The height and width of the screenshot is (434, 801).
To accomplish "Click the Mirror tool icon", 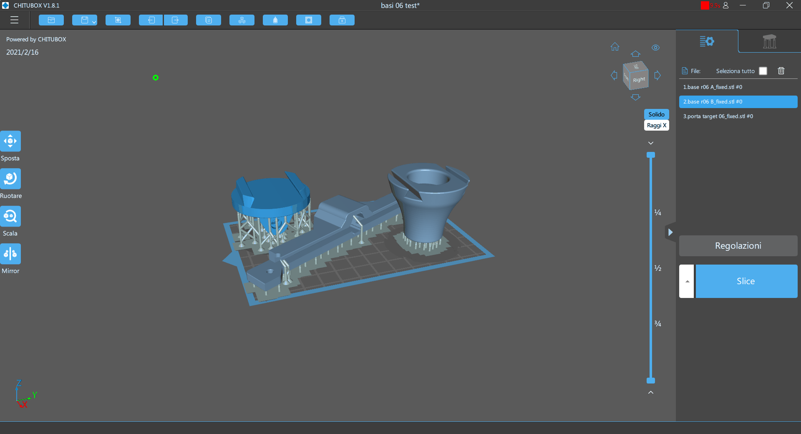I will pyautogui.click(x=10, y=254).
